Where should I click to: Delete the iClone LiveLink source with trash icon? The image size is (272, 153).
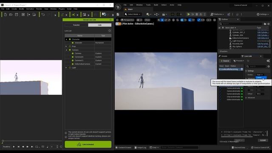click(242, 69)
